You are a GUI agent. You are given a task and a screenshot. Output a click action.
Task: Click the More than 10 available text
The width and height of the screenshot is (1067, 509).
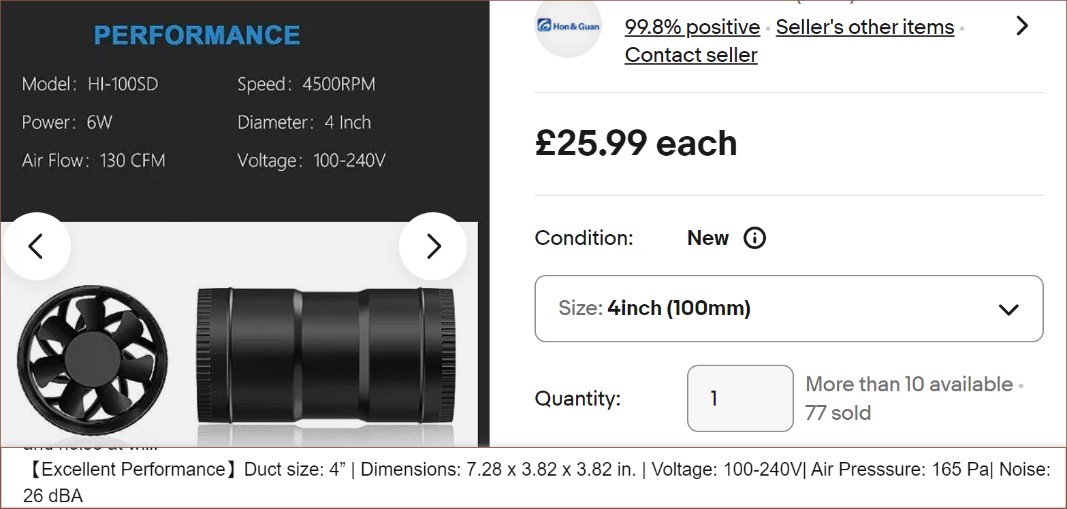[909, 384]
